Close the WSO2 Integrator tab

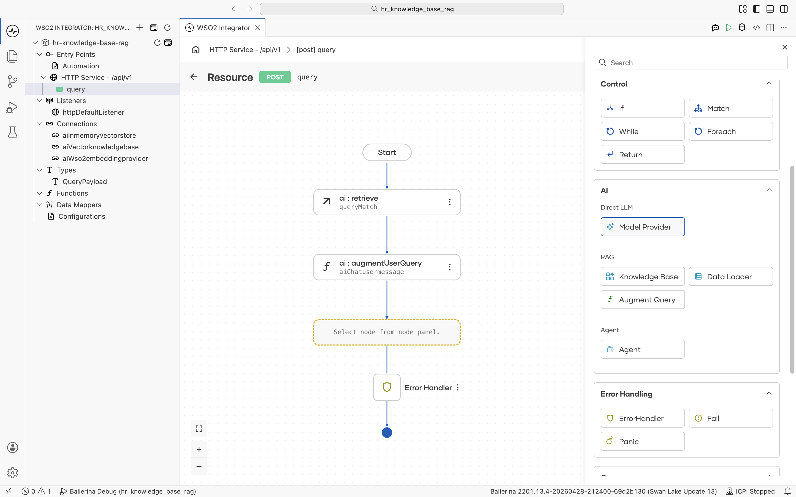point(258,28)
